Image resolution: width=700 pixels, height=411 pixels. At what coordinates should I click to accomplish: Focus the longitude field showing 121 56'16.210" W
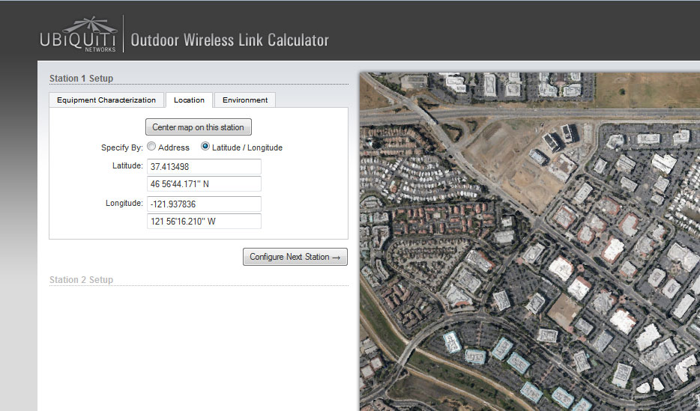204,222
